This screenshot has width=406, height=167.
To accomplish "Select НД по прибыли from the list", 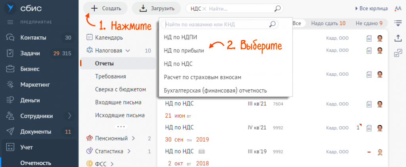I will [184, 50].
